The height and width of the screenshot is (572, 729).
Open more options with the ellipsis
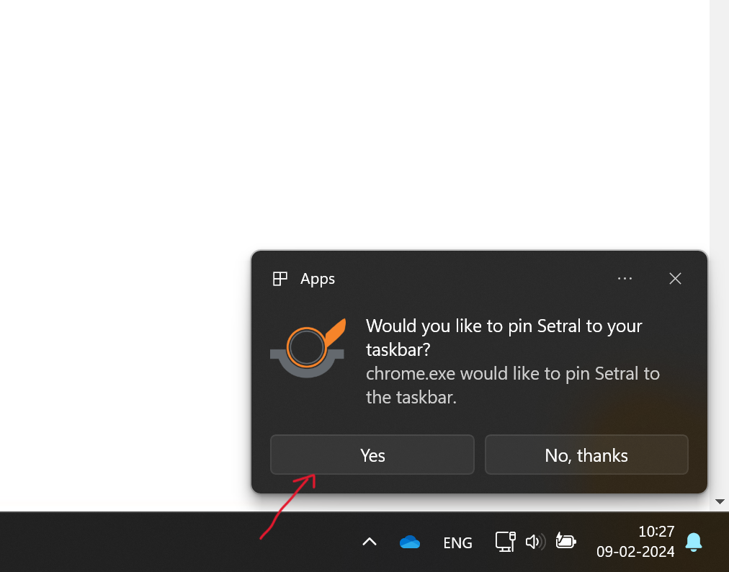pyautogui.click(x=625, y=278)
